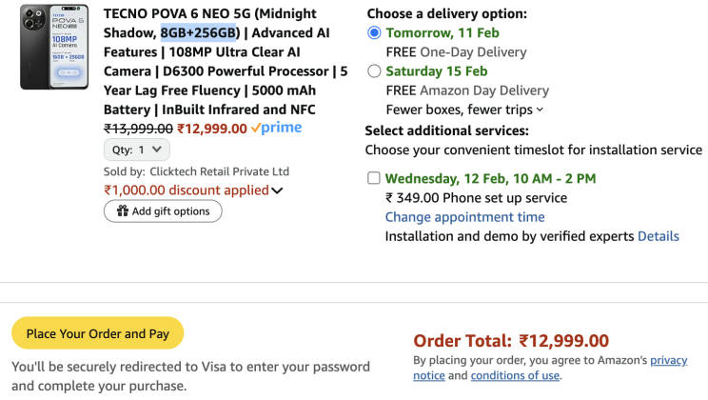Screen dimensions: 708x400
Task: Click the Prime logo next to the price
Action: [276, 129]
